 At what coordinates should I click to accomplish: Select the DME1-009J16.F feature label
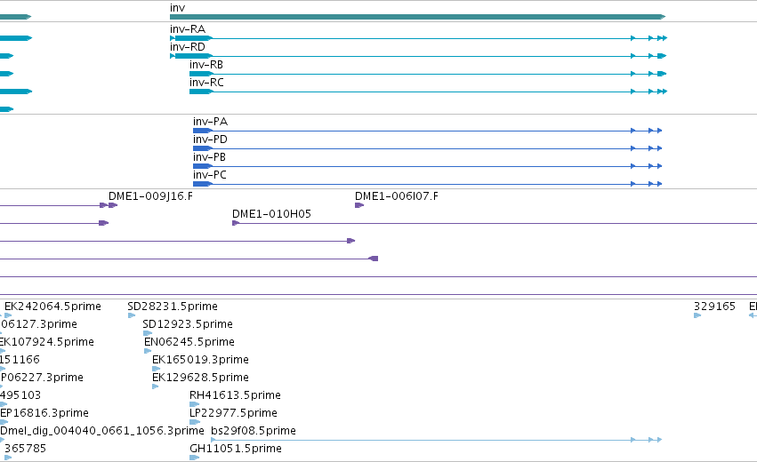click(150, 196)
